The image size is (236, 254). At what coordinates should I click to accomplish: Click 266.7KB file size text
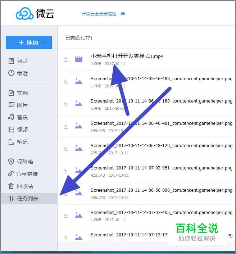pyautogui.click(x=97, y=198)
